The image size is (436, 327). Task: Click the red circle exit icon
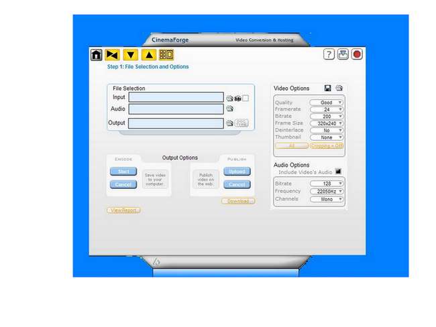[x=357, y=54]
